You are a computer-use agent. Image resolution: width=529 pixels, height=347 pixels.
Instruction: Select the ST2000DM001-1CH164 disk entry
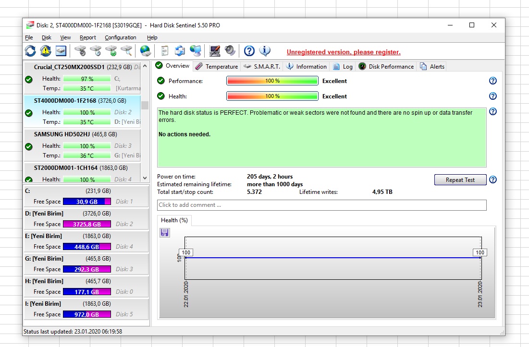point(82,173)
